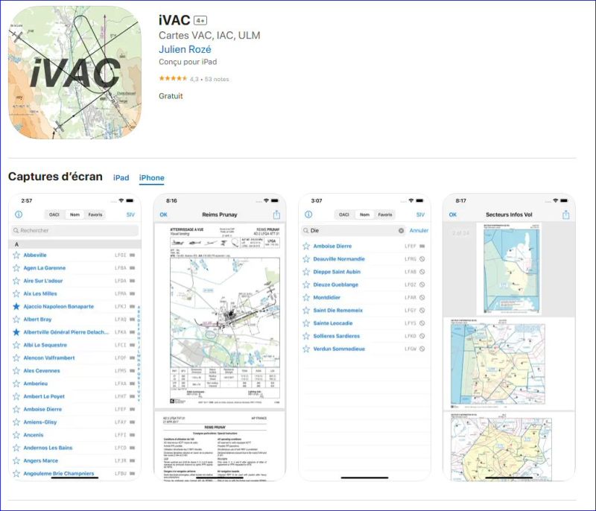The height and width of the screenshot is (511, 596).
Task: Tap OK in Secteurs Infos Vol screenshot
Action: [453, 215]
